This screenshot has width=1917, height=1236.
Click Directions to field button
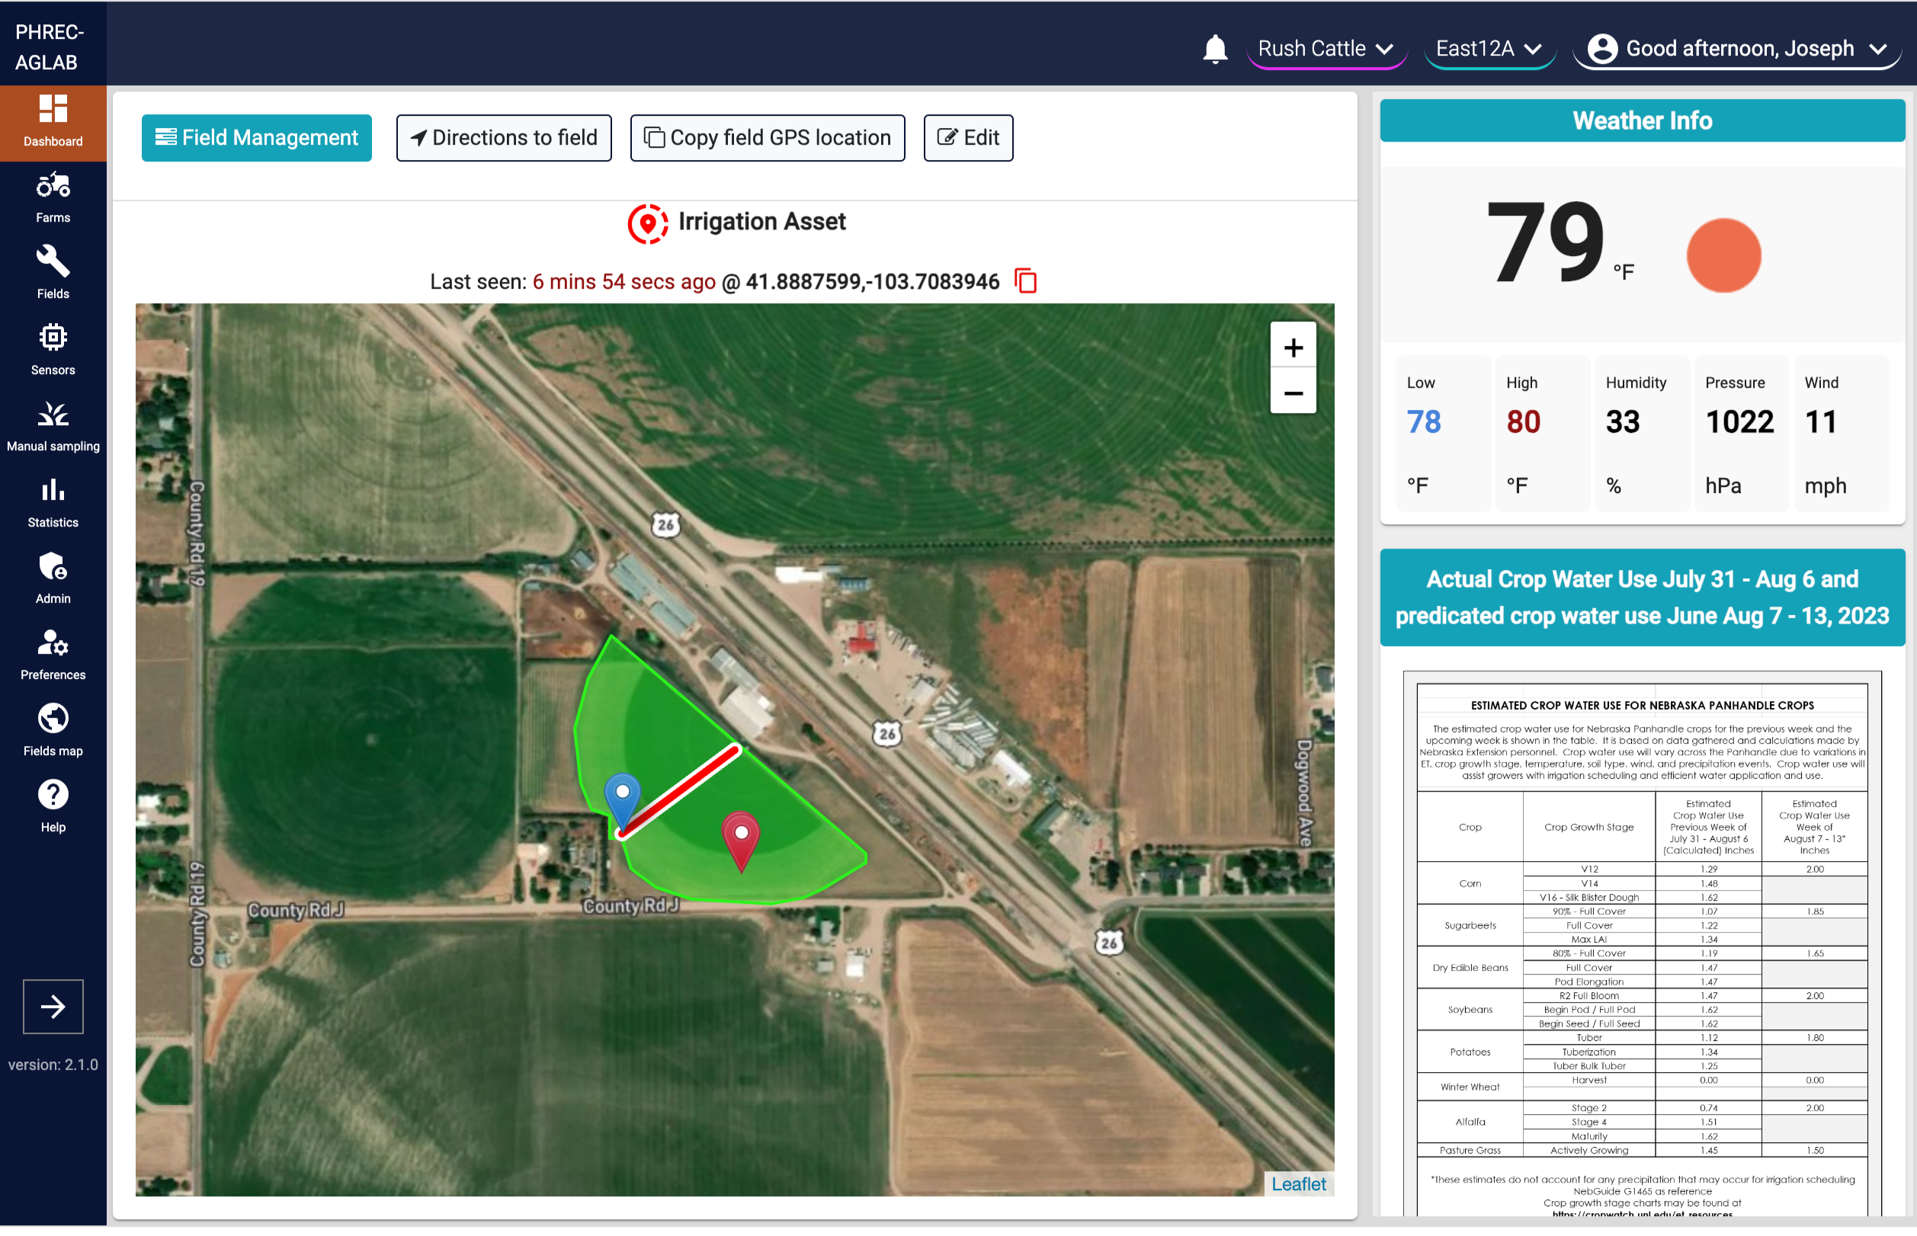pyautogui.click(x=503, y=138)
